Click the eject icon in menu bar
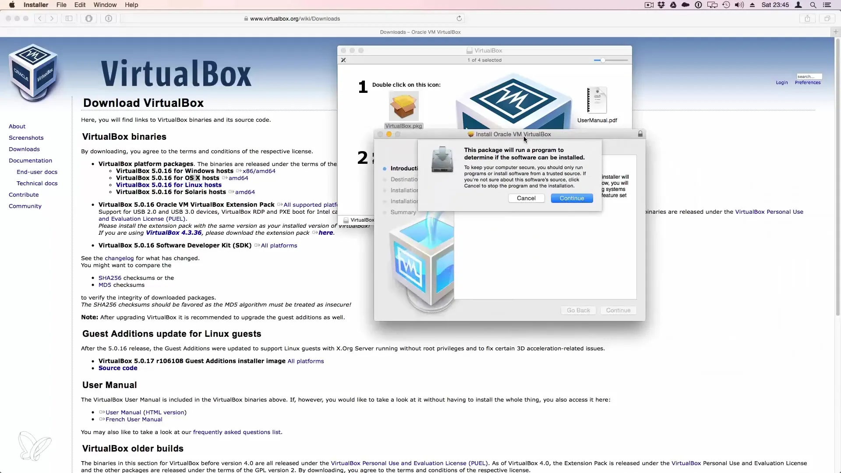Image resolution: width=841 pixels, height=473 pixels. click(753, 5)
